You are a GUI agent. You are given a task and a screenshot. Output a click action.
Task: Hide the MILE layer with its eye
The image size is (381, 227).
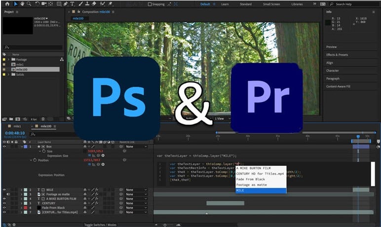click(x=4, y=190)
